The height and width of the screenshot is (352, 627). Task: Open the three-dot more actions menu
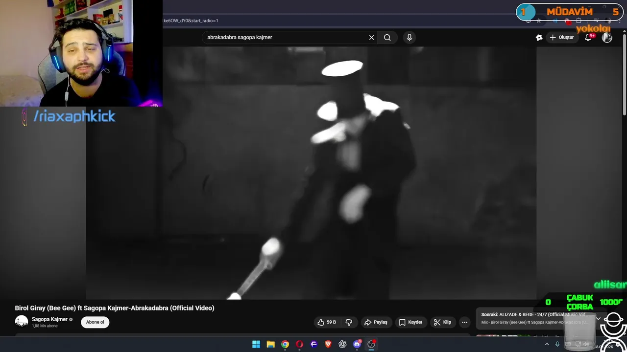[464, 322]
